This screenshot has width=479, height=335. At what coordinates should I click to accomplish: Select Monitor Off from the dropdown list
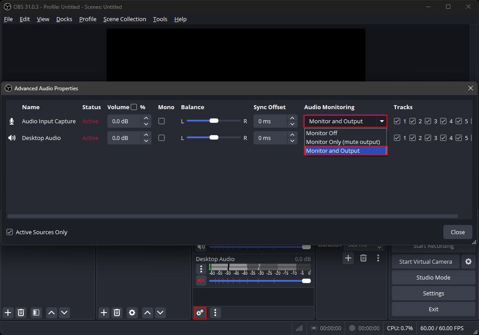[322, 133]
